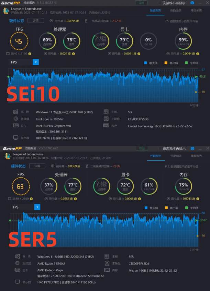Image resolution: width=210 pixels, height=291 pixels.
Task: Click the help icon beside top 3840 x 2160 resolution
Action: [30, 54]
